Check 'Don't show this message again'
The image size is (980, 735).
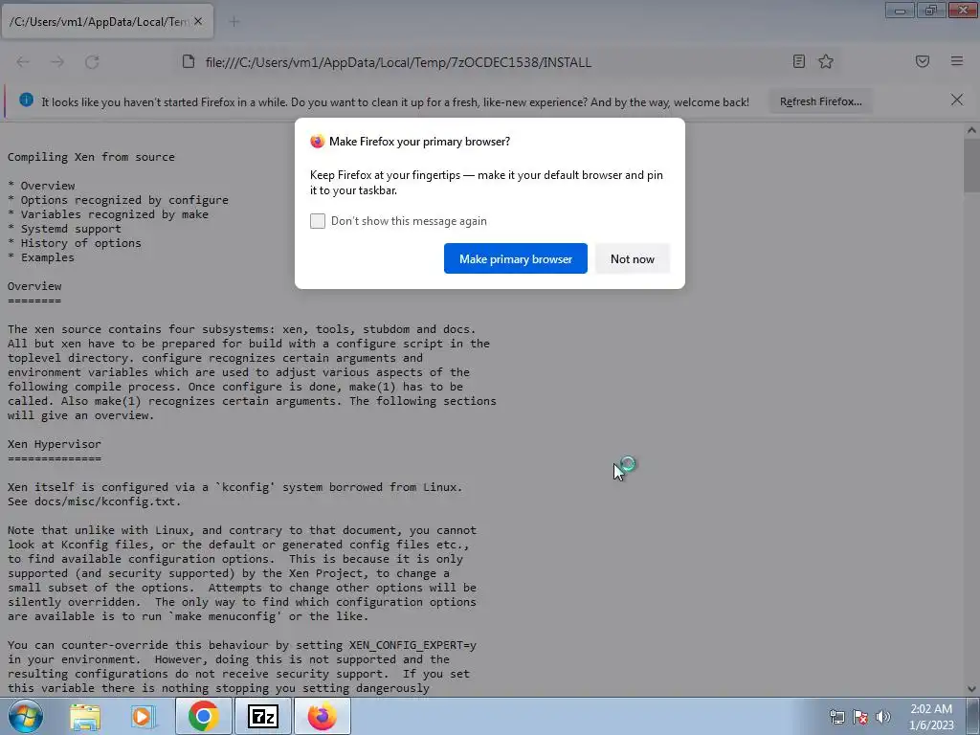318,221
